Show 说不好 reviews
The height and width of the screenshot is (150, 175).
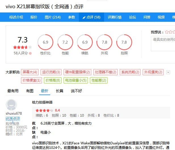click(76, 91)
